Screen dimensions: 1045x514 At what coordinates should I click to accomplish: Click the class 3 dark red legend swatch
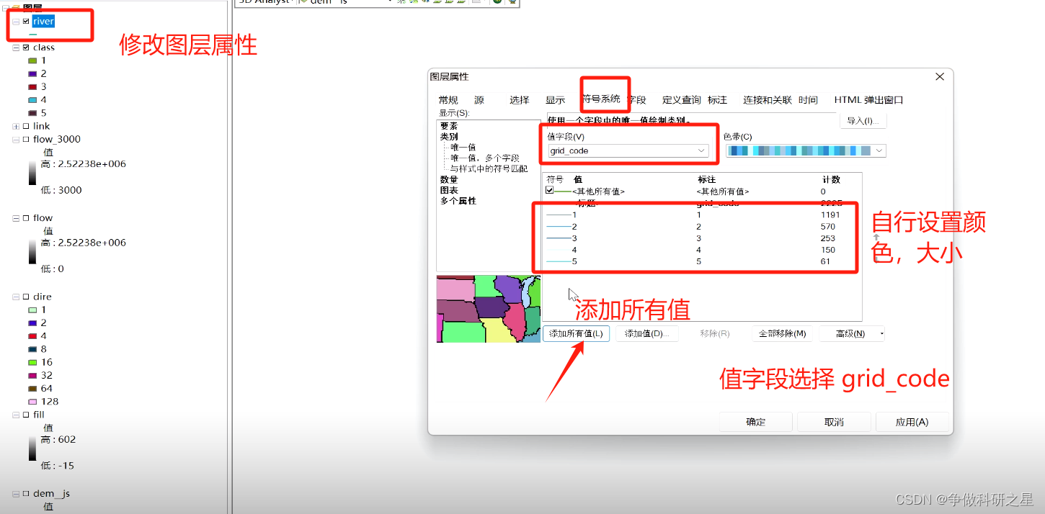click(x=32, y=86)
